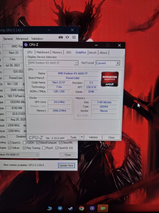The width and height of the screenshot is (159, 213).
Task: Open the Perf Level Current dropdown
Action: pos(108,63)
